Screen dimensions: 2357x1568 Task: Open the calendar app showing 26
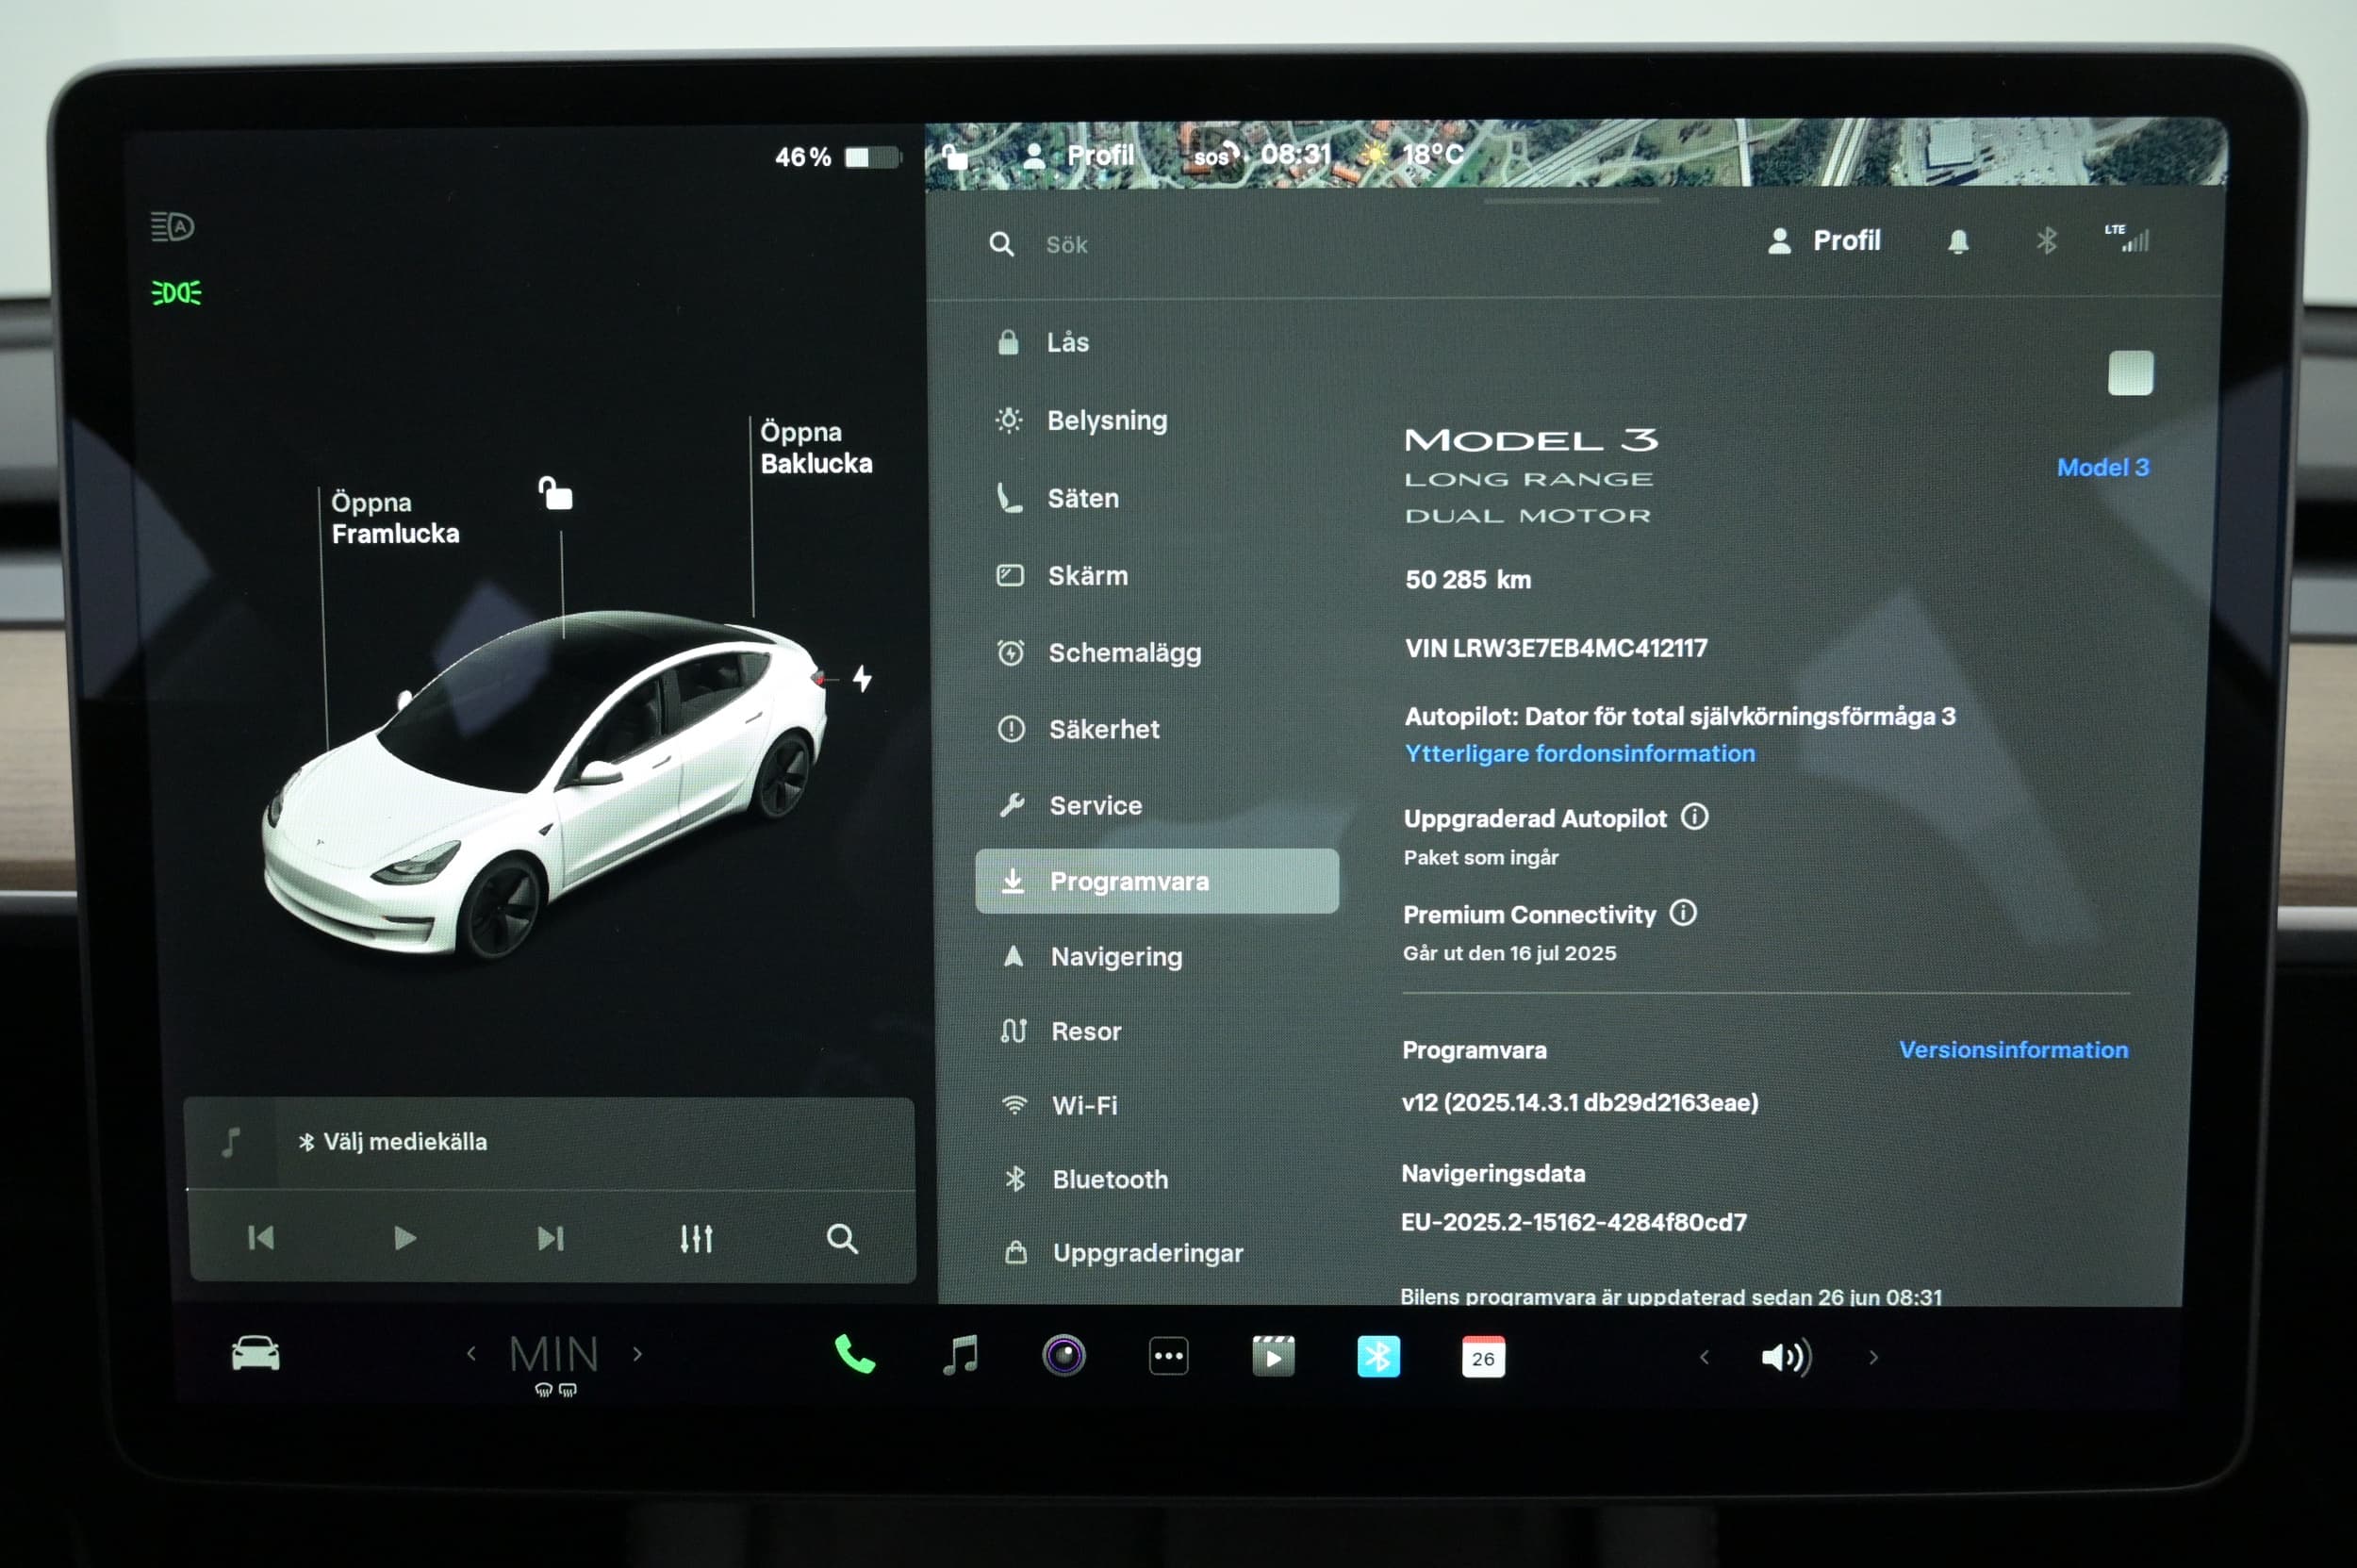coord(1483,1358)
